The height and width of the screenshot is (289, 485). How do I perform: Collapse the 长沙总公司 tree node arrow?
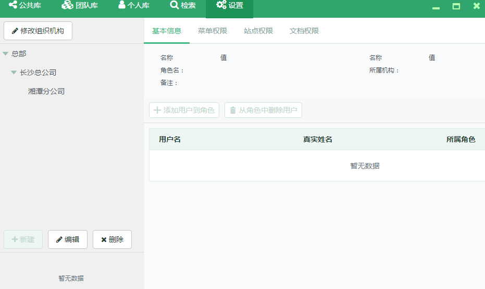(14, 73)
